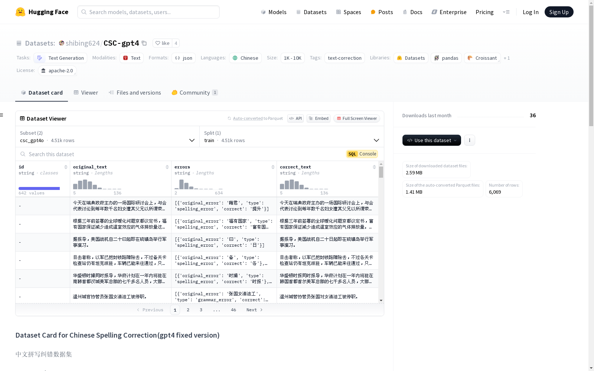Click the errors lengths histogram
The image size is (594, 371).
[x=199, y=184]
